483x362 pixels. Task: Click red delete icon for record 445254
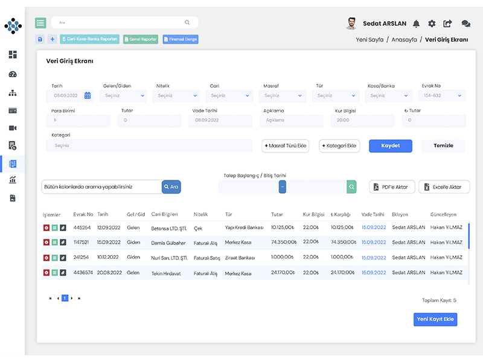point(46,227)
